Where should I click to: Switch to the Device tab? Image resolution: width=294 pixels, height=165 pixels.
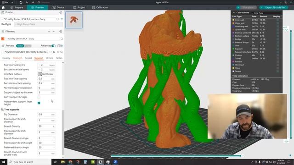tap(58, 7)
